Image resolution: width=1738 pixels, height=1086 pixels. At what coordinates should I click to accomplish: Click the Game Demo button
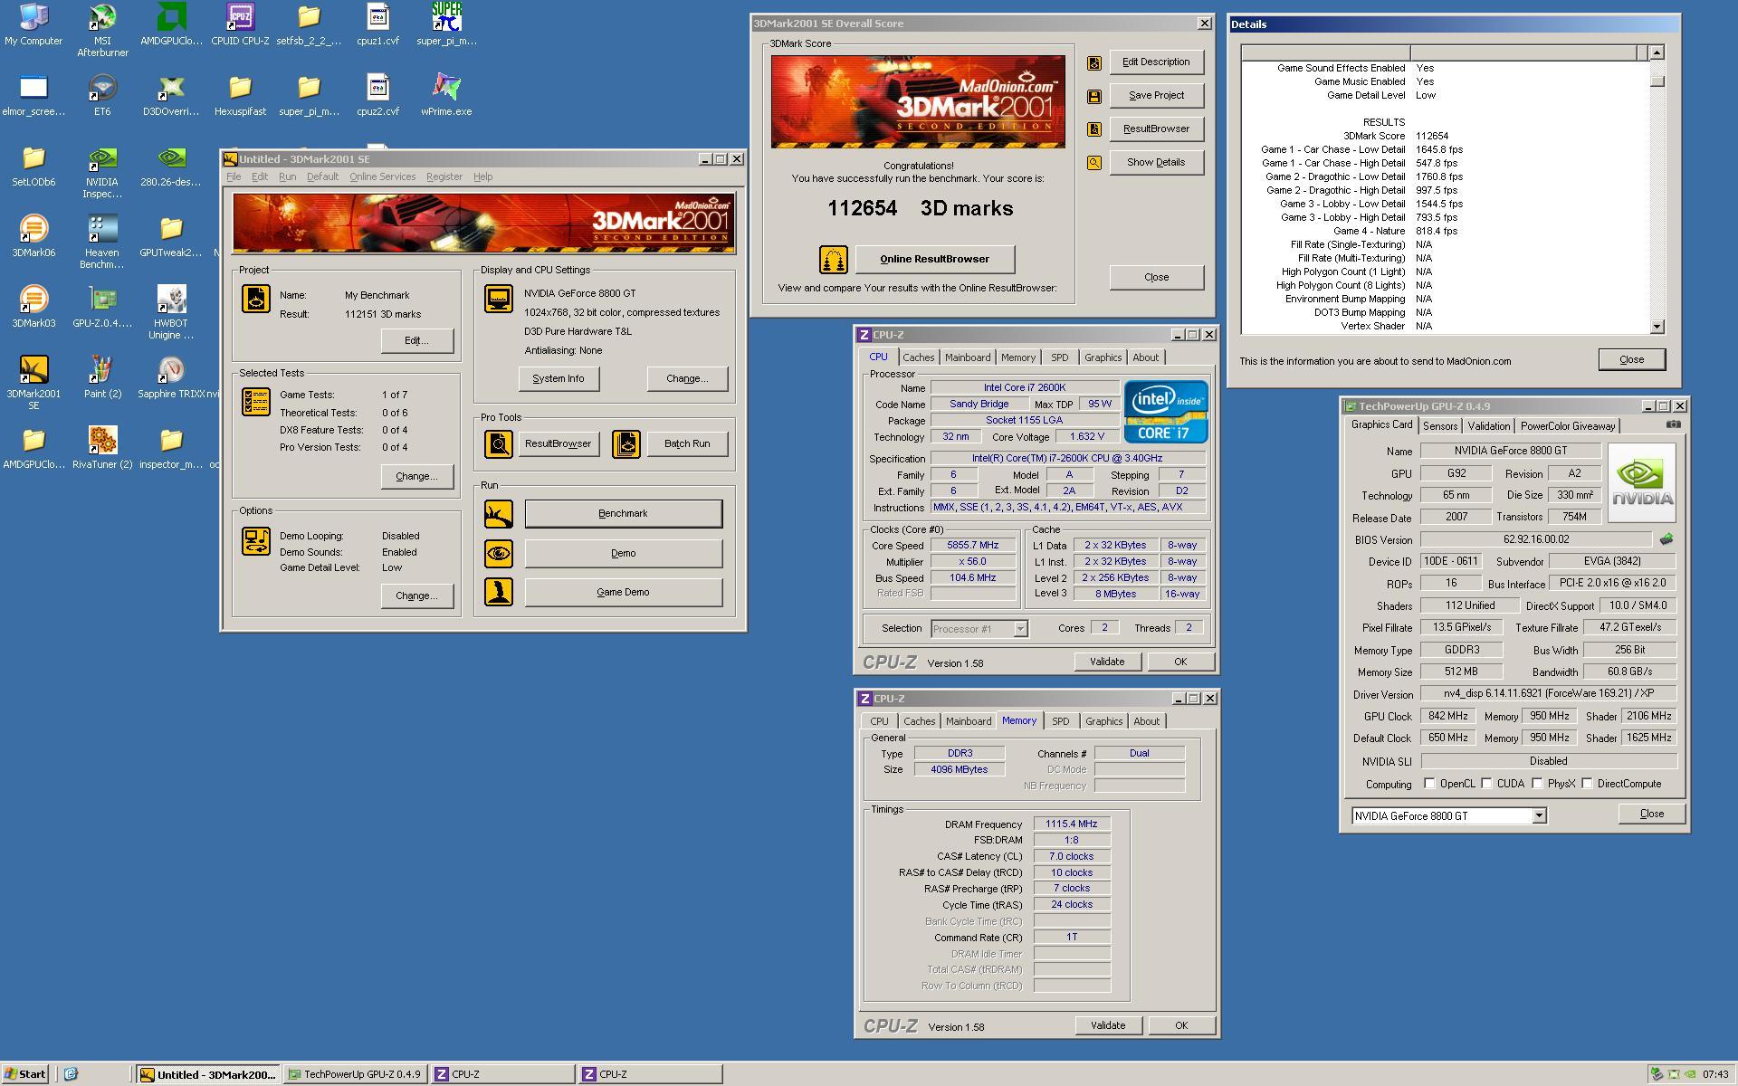pos(623,592)
